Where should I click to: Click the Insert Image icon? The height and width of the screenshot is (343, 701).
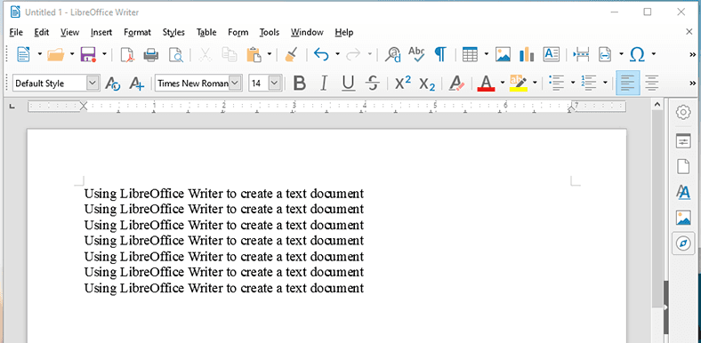[x=503, y=54]
